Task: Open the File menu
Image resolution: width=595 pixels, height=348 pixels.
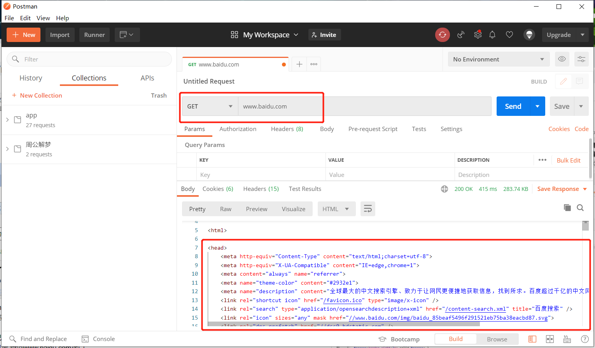Action: [9, 18]
